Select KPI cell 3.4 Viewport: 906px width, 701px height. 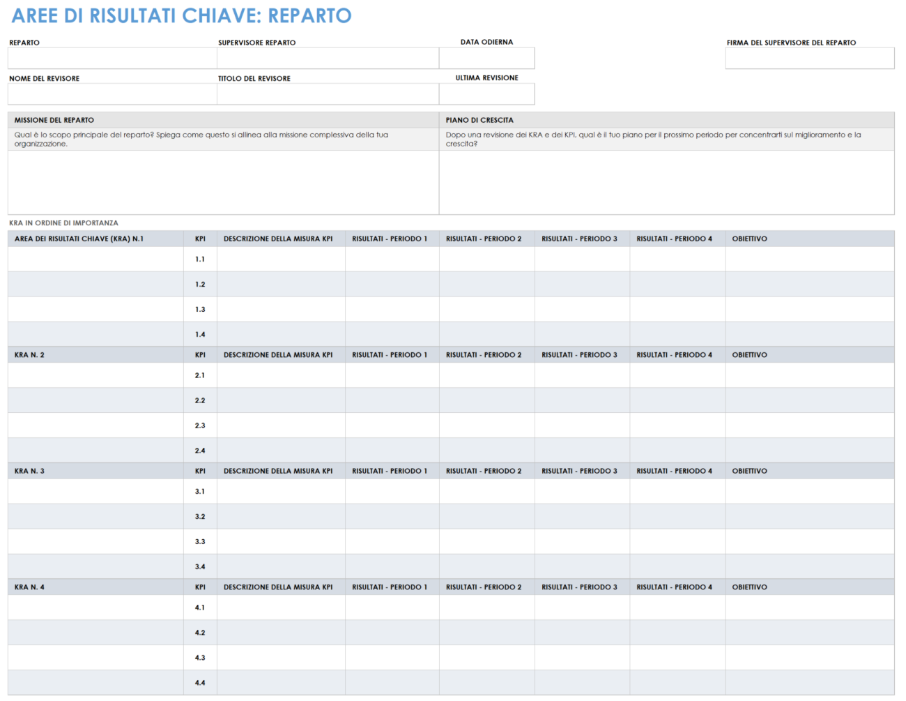coord(200,566)
